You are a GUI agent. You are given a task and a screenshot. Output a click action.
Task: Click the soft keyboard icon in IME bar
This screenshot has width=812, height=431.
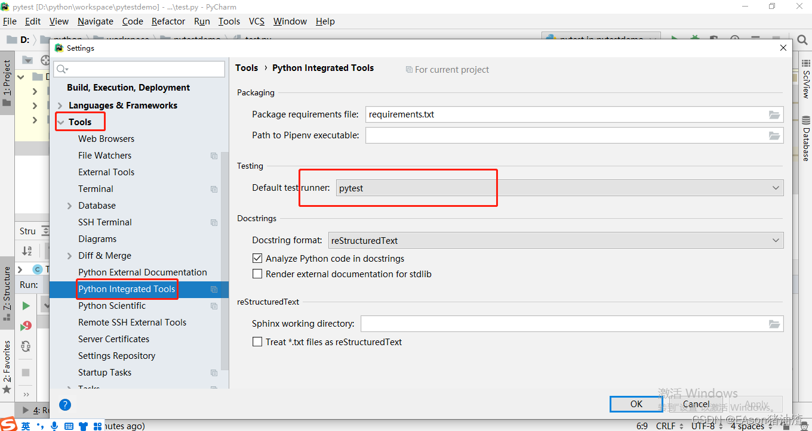coord(69,426)
